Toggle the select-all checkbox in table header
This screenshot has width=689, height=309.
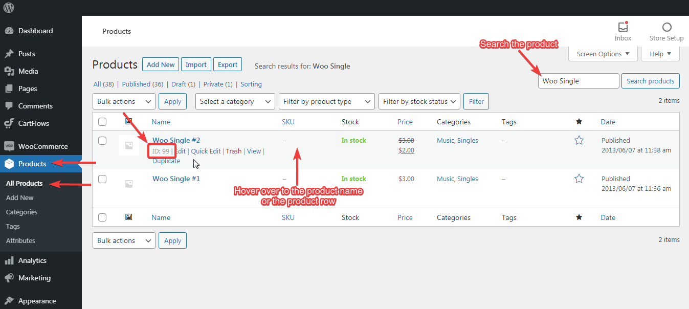[x=102, y=122]
